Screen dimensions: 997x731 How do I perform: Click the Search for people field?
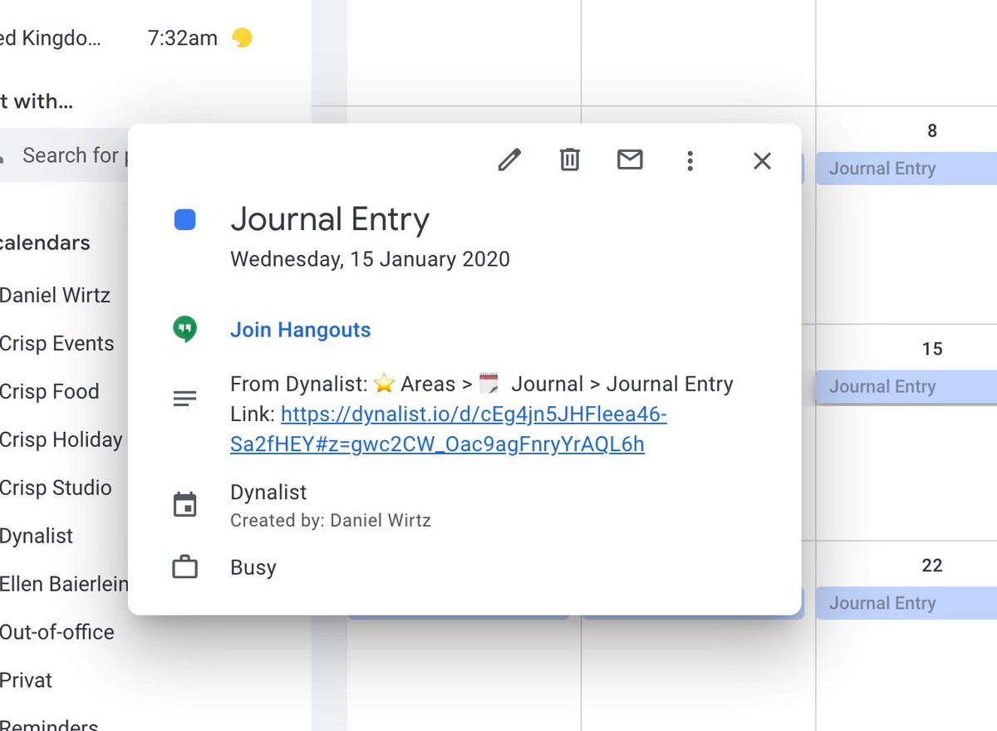click(x=64, y=155)
